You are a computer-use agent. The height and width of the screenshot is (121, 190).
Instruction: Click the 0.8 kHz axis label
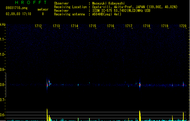point(2,85)
